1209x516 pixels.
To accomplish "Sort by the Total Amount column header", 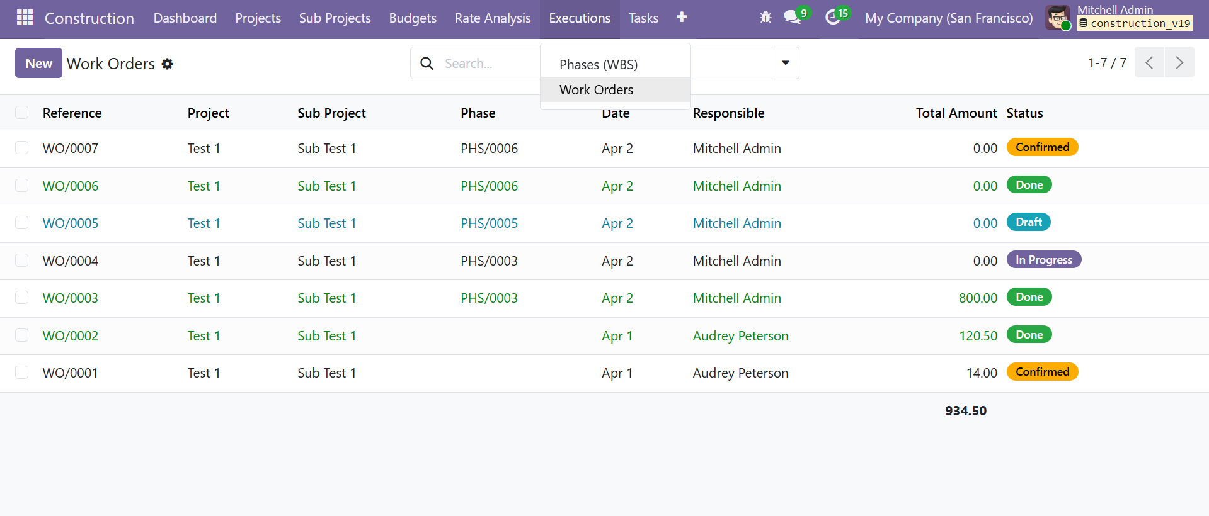I will (956, 113).
